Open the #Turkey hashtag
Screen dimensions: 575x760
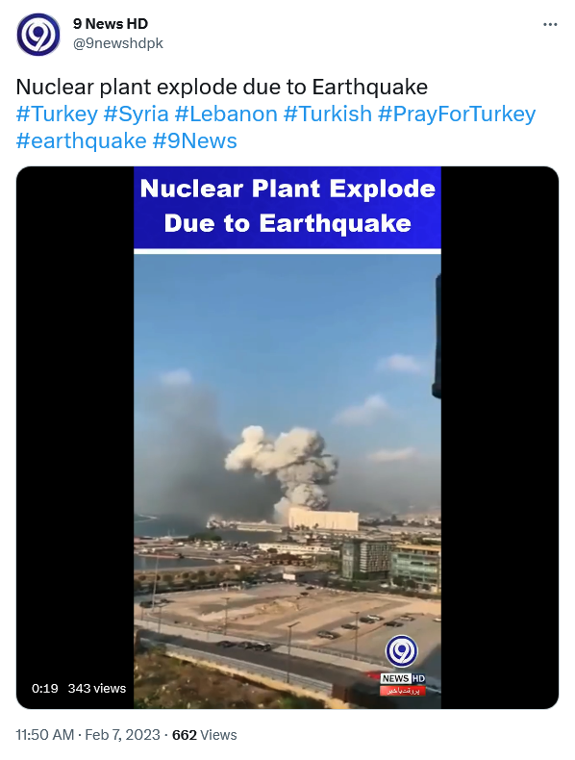(57, 114)
